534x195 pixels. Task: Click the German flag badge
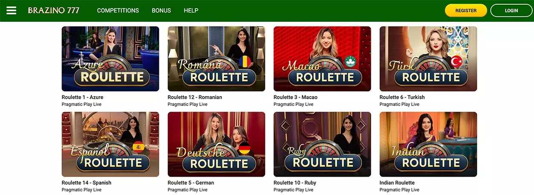point(244,148)
